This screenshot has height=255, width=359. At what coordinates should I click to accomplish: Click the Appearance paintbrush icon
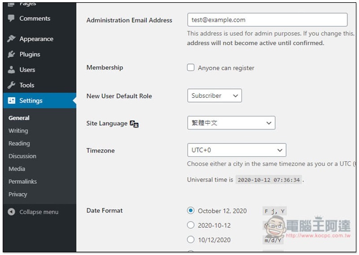pos(12,39)
